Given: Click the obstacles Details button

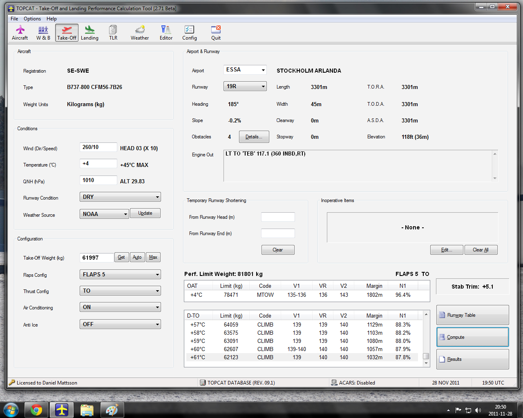Looking at the screenshot, I should [x=254, y=137].
